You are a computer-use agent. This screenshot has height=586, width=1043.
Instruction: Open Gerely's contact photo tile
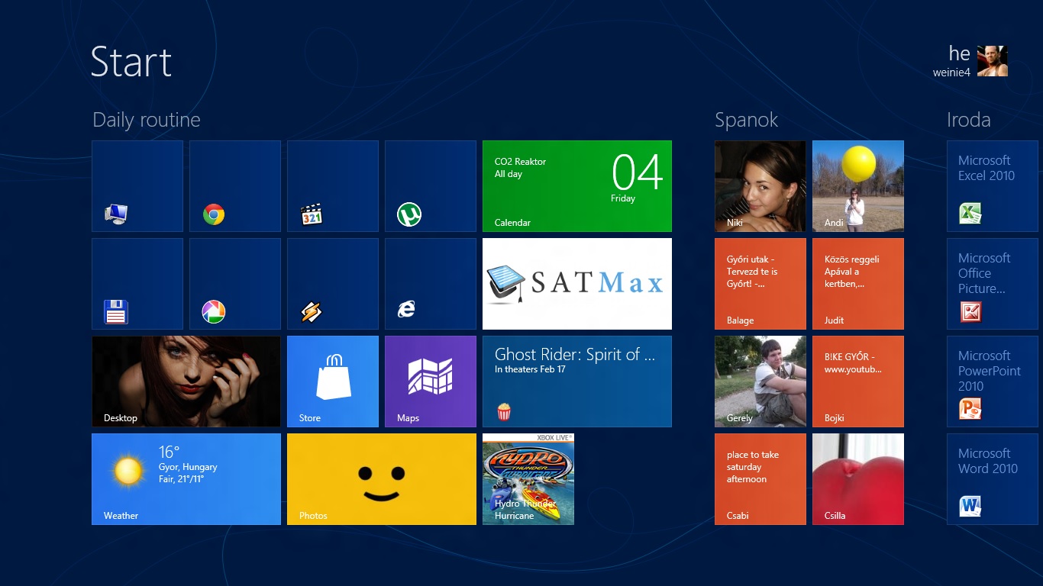tap(760, 382)
